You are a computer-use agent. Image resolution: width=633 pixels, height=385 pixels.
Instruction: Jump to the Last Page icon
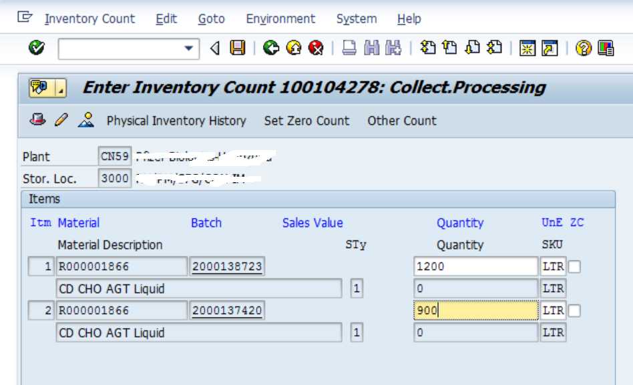494,48
